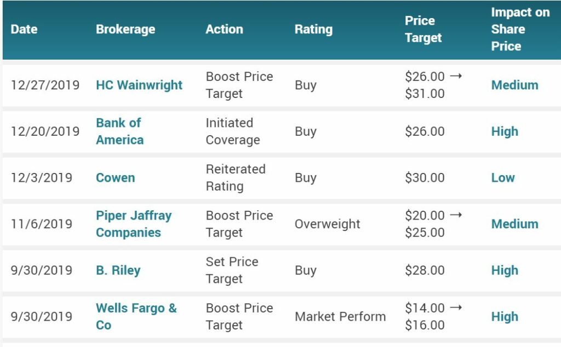Click High impact for Bank of America row

pyautogui.click(x=505, y=131)
